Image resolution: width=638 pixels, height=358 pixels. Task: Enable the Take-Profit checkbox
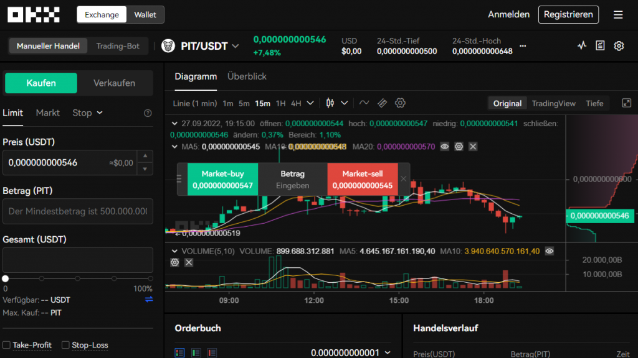coord(6,345)
